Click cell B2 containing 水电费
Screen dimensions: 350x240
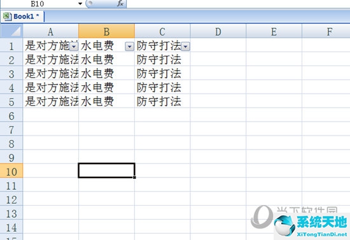click(106, 59)
